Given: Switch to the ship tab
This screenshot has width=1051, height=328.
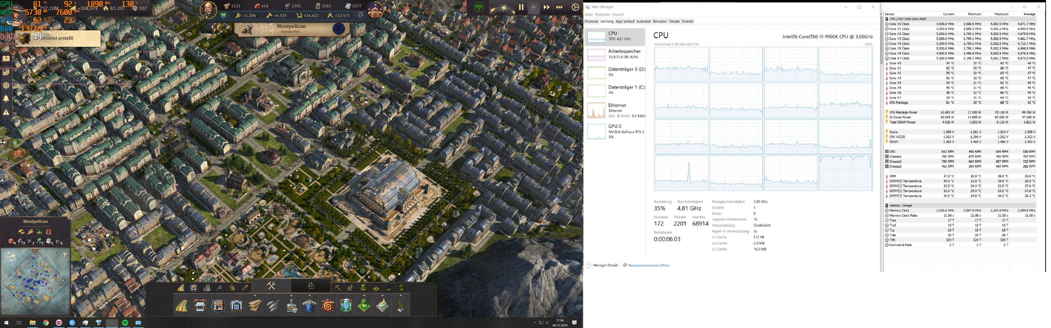Looking at the screenshot, I should coord(311,286).
